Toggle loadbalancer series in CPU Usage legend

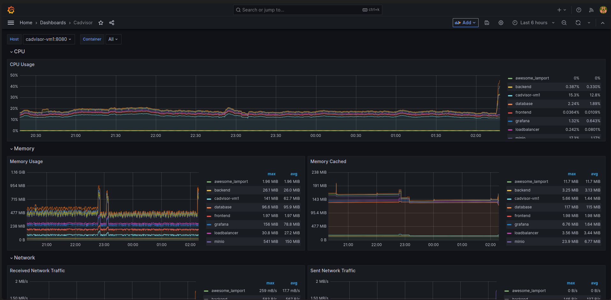pyautogui.click(x=527, y=130)
